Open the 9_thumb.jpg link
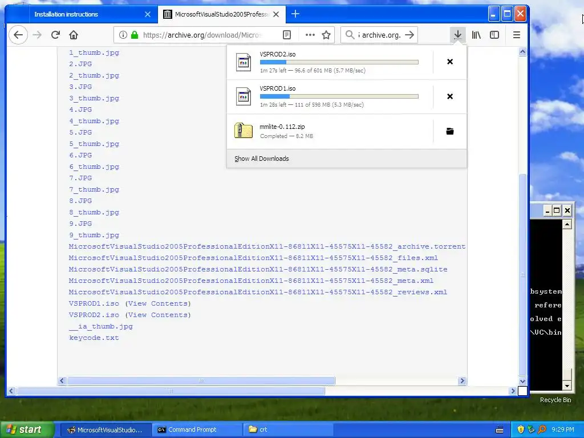This screenshot has width=584, height=438. click(x=94, y=235)
